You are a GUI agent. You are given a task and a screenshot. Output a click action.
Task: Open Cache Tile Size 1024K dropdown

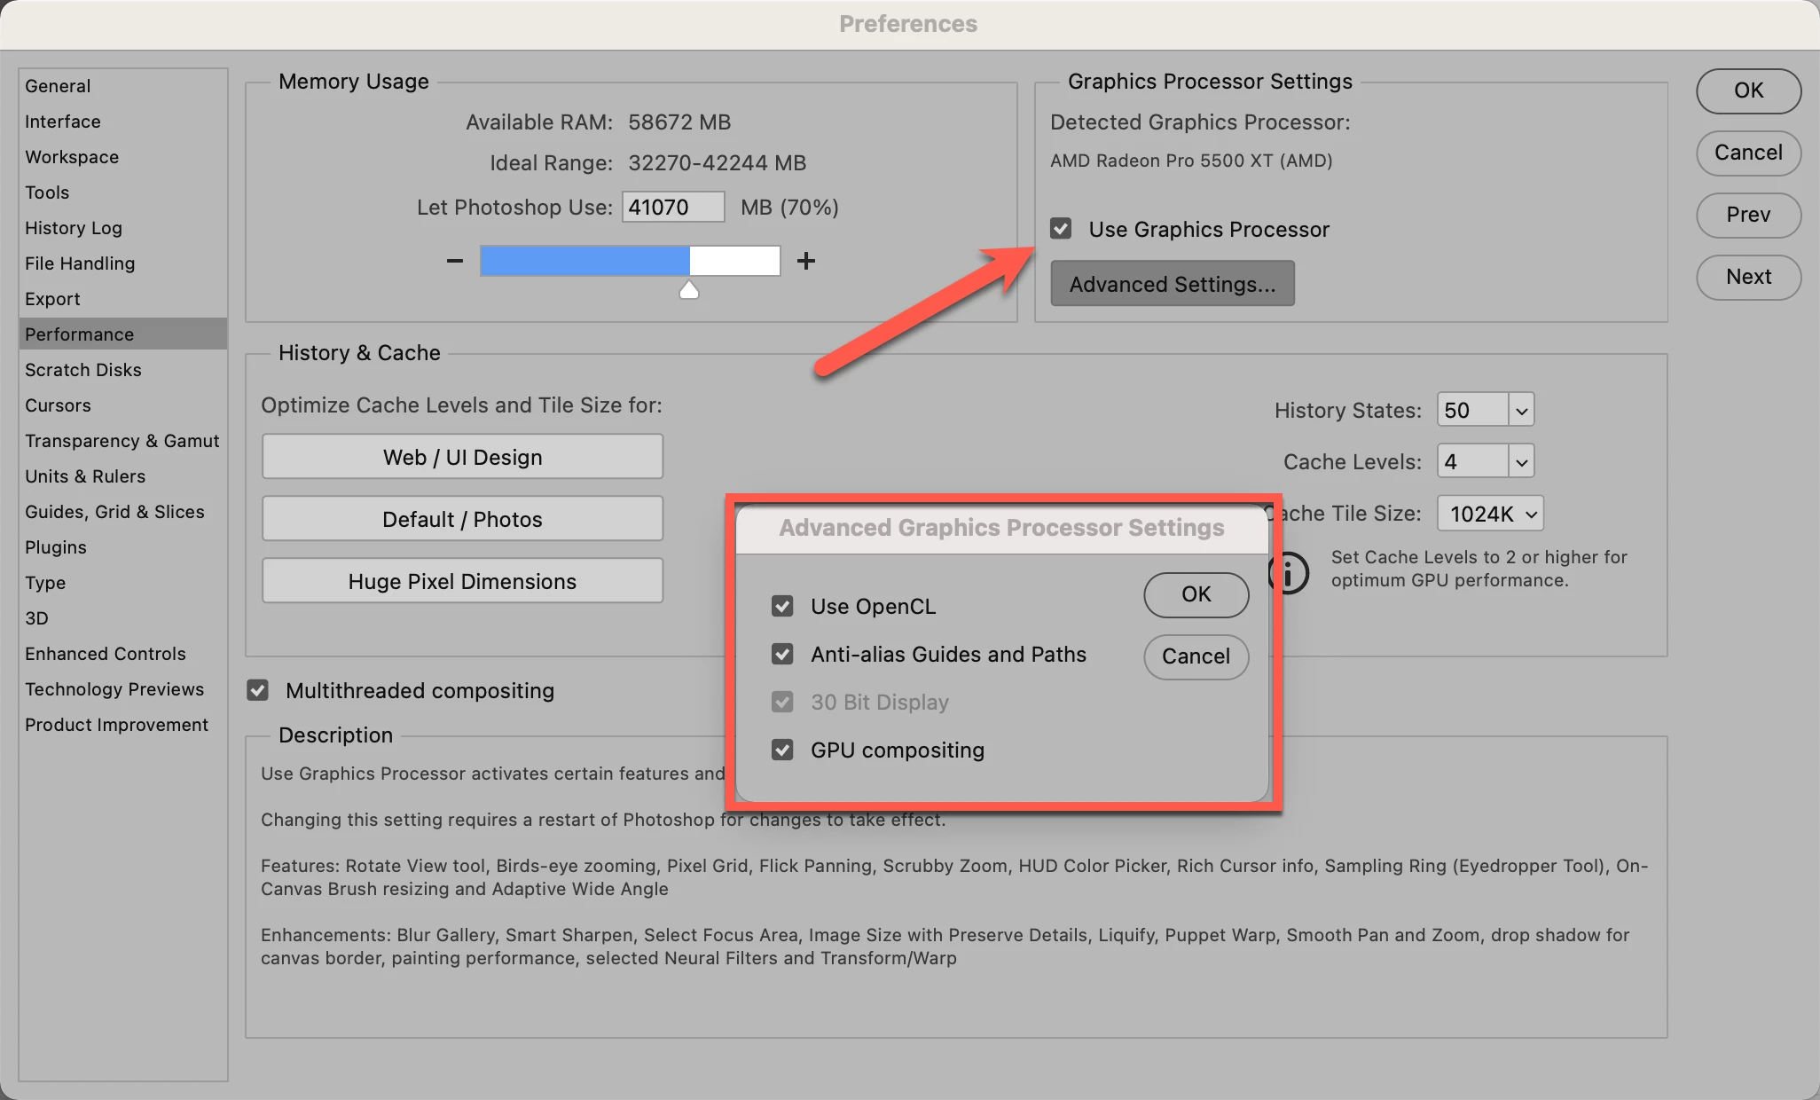[x=1491, y=514]
